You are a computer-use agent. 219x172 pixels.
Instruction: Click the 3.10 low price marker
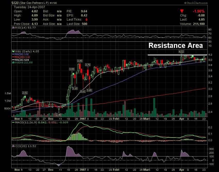75,88
